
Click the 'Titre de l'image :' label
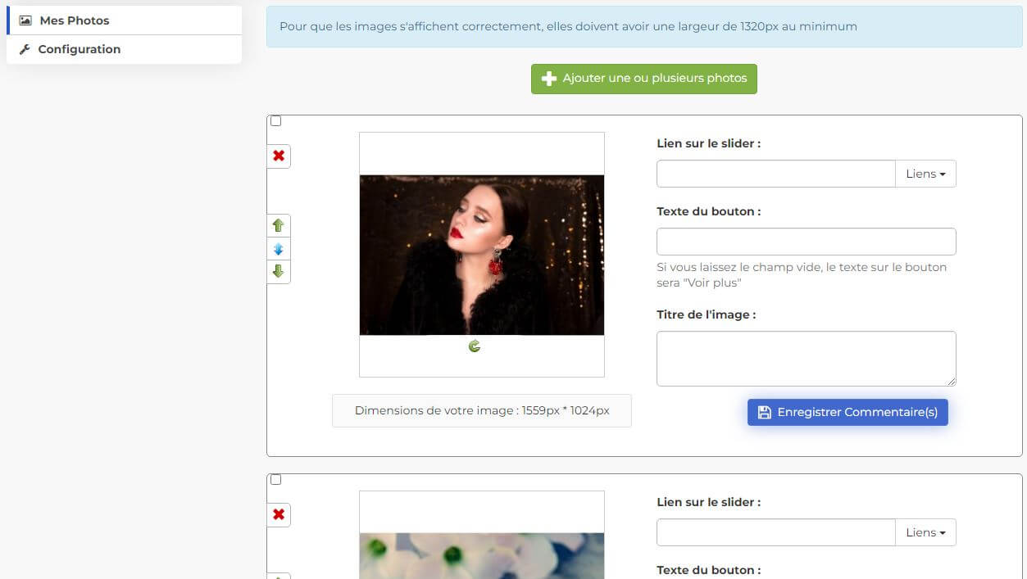(x=707, y=314)
